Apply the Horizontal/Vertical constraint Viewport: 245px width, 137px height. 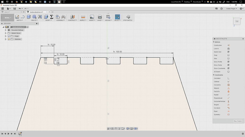point(228,101)
